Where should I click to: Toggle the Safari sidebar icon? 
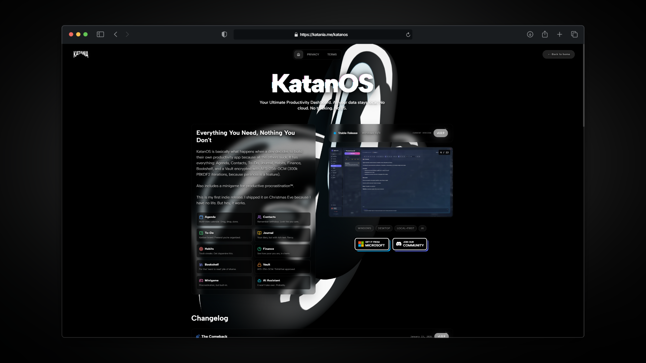point(100,34)
